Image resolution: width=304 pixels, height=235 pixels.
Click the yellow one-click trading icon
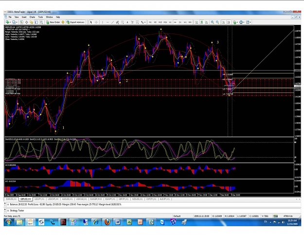coord(63,22)
